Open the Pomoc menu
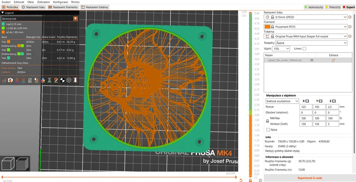Image resolution: width=356 pixels, height=182 pixels. [75, 2]
